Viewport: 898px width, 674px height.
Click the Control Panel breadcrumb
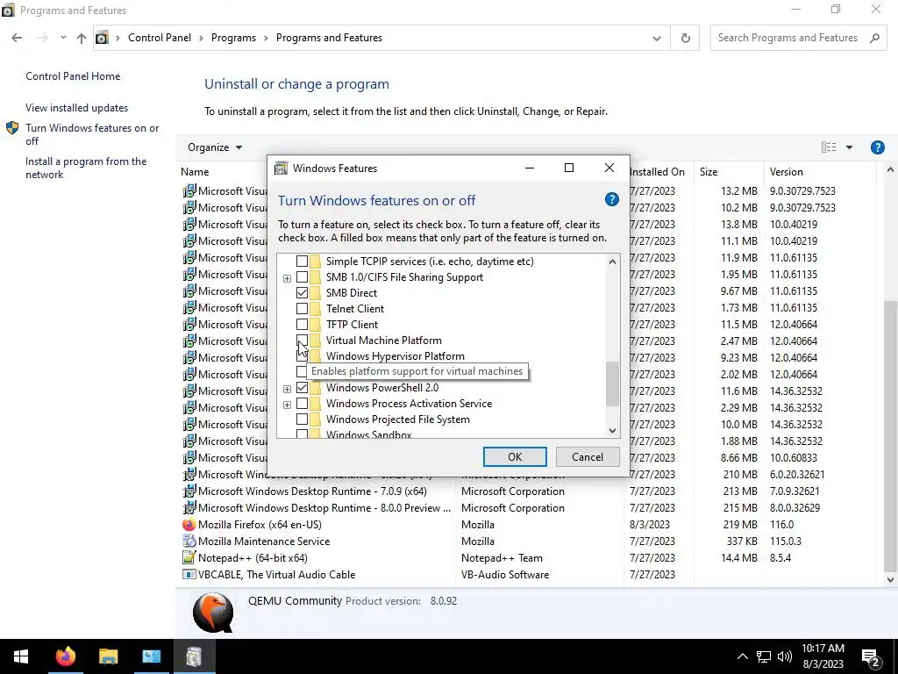[x=160, y=38]
